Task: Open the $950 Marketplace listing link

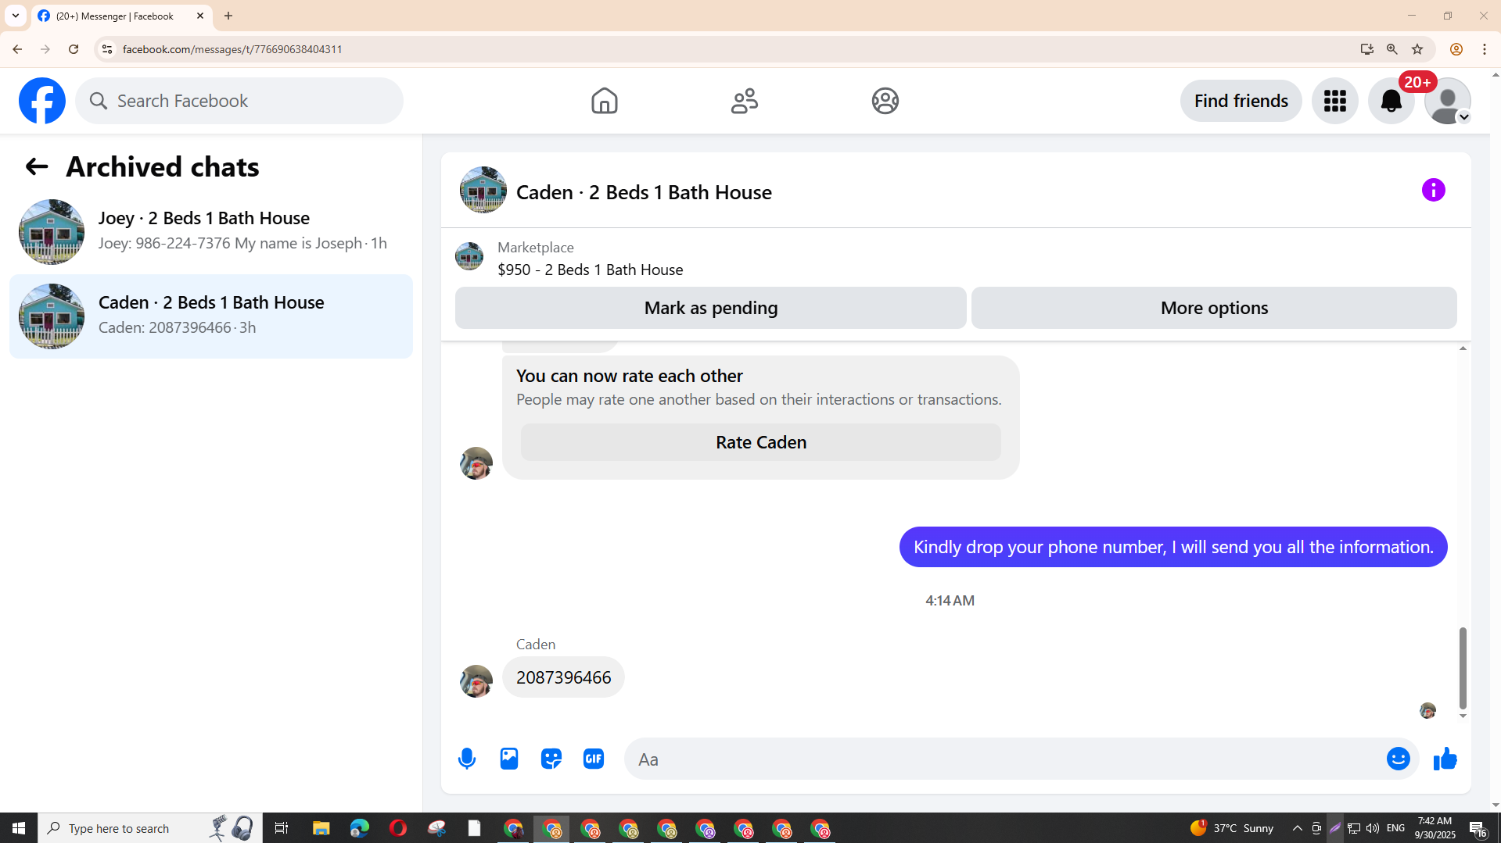Action: point(590,270)
